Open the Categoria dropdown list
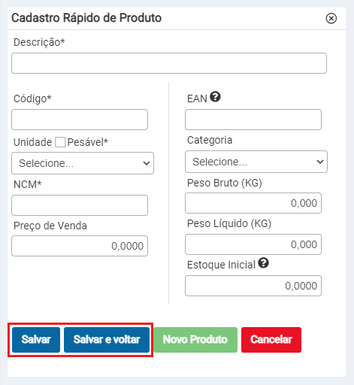This screenshot has height=385, width=354. click(x=256, y=162)
